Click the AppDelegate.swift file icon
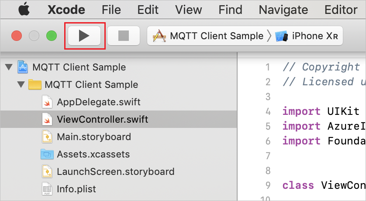The width and height of the screenshot is (366, 201). pyautogui.click(x=48, y=102)
